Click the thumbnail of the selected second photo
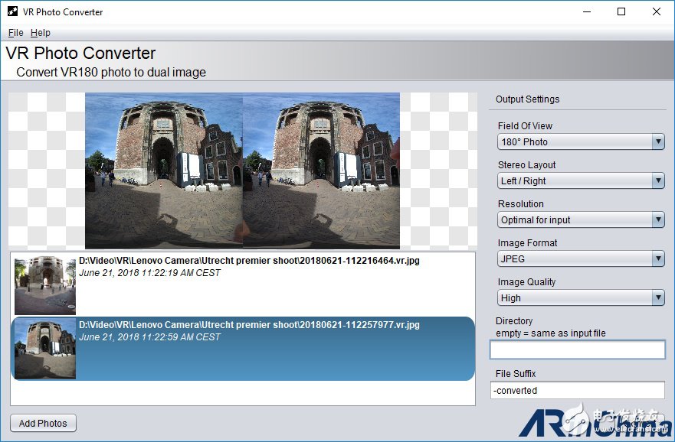 pos(44,349)
